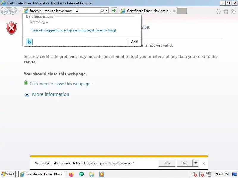Click the Internet Explorer title bar icon

click(x=3, y=3)
